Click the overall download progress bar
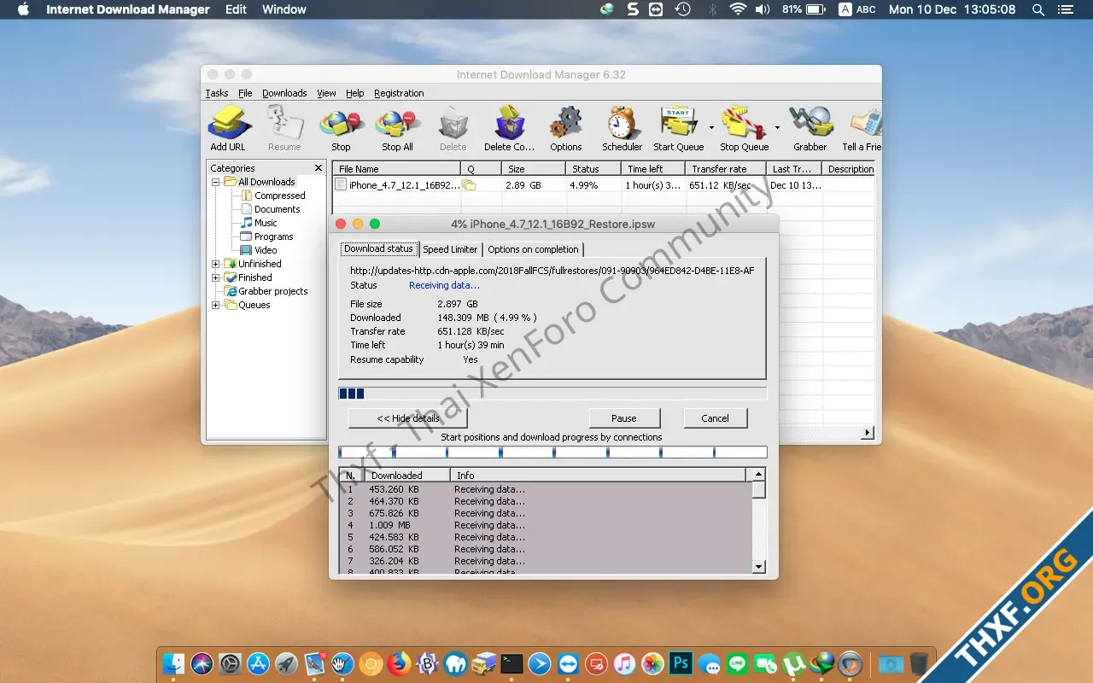1093x683 pixels. click(552, 394)
